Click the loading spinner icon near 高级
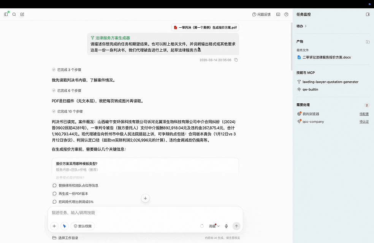This screenshot has height=243, width=374. coord(202,226)
